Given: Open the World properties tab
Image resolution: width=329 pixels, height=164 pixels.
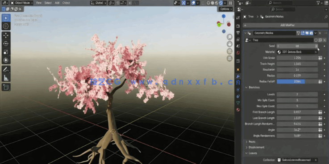Looking at the screenshot, I should (x=238, y=52).
